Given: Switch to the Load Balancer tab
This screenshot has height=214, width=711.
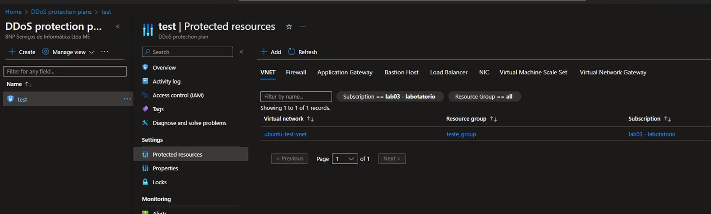Looking at the screenshot, I should point(449,72).
